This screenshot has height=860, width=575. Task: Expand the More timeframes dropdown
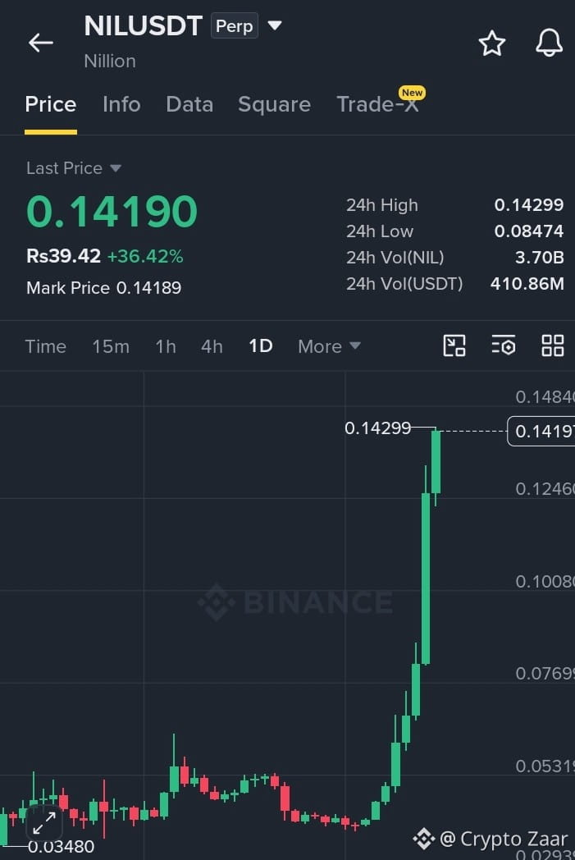point(329,346)
